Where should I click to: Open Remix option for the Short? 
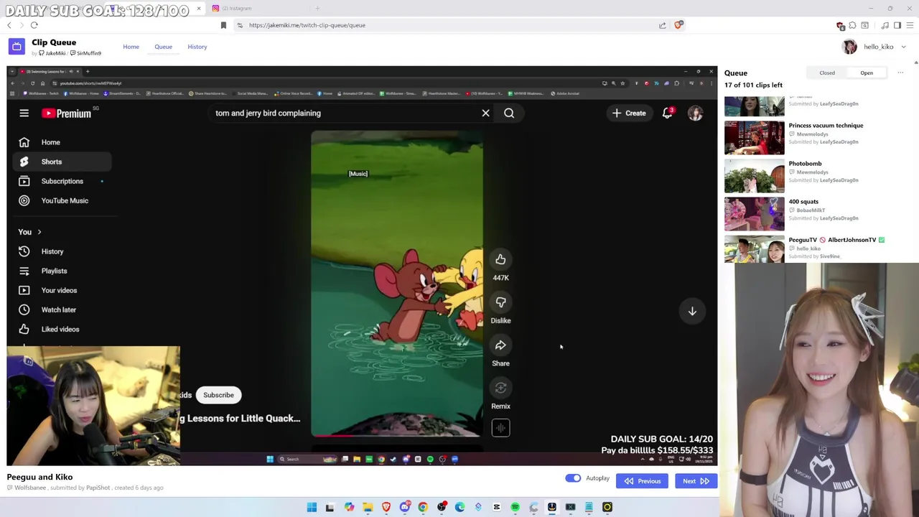tap(500, 388)
